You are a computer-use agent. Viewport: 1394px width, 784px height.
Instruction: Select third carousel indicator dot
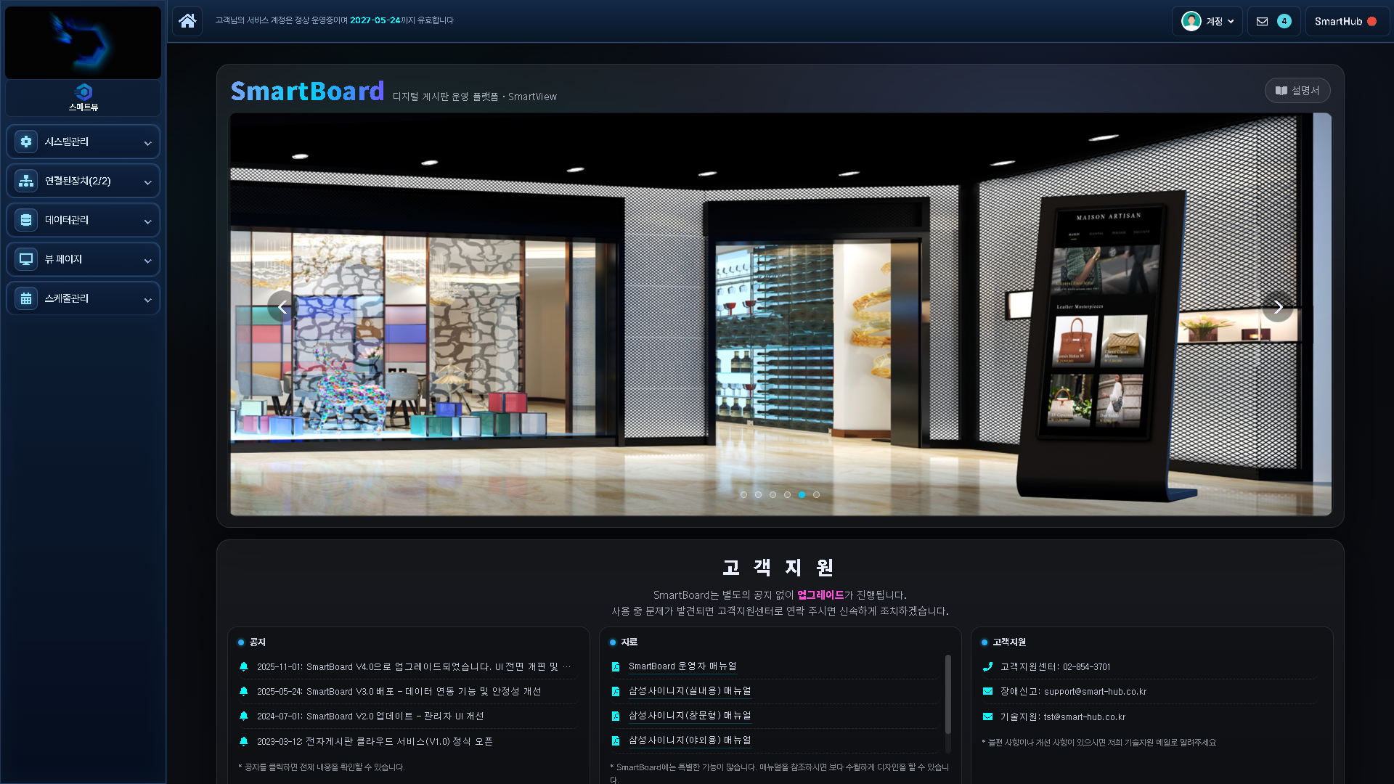point(773,494)
